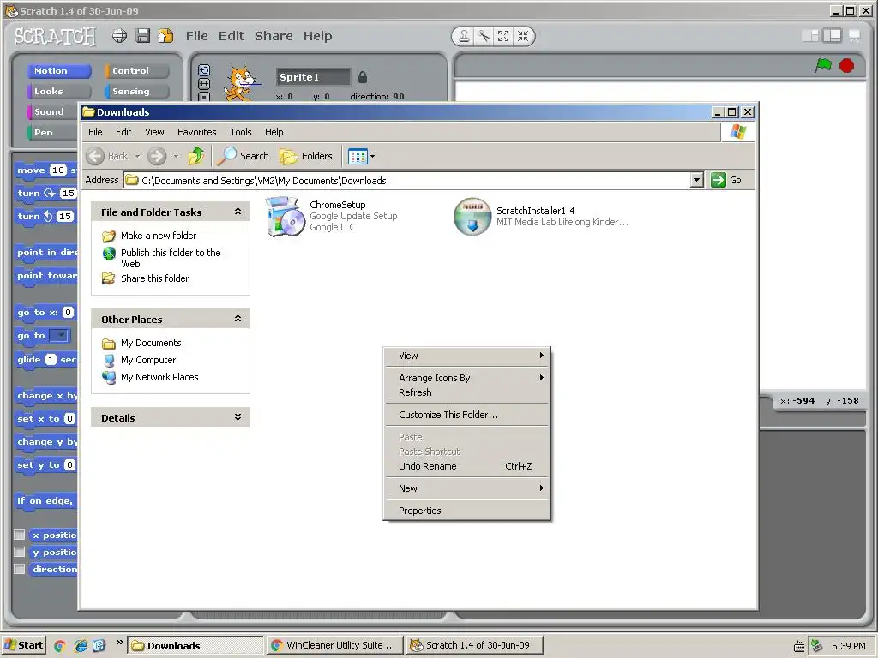Click the Back button in Downloads
Image resolution: width=878 pixels, height=658 pixels.
click(x=107, y=156)
